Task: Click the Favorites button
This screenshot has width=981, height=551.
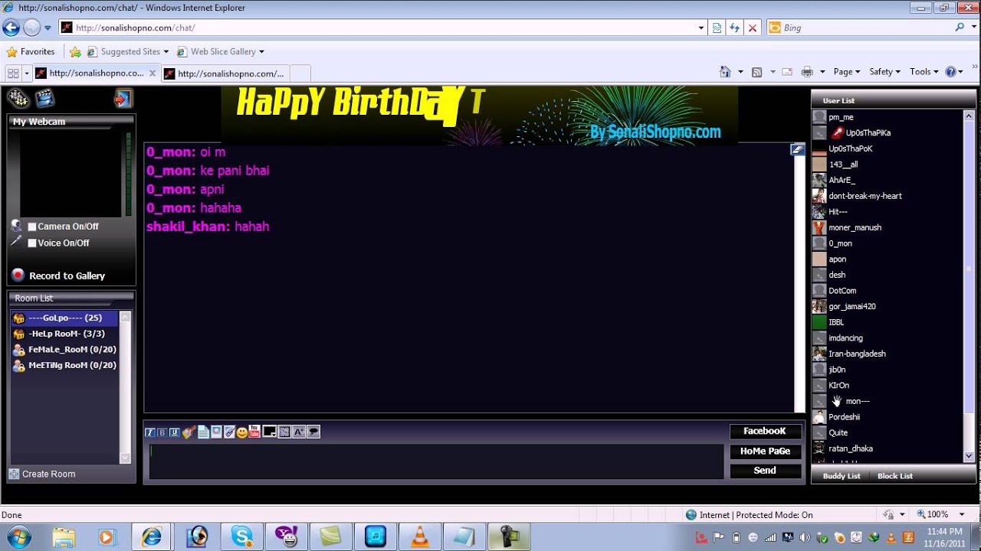Action: (31, 52)
